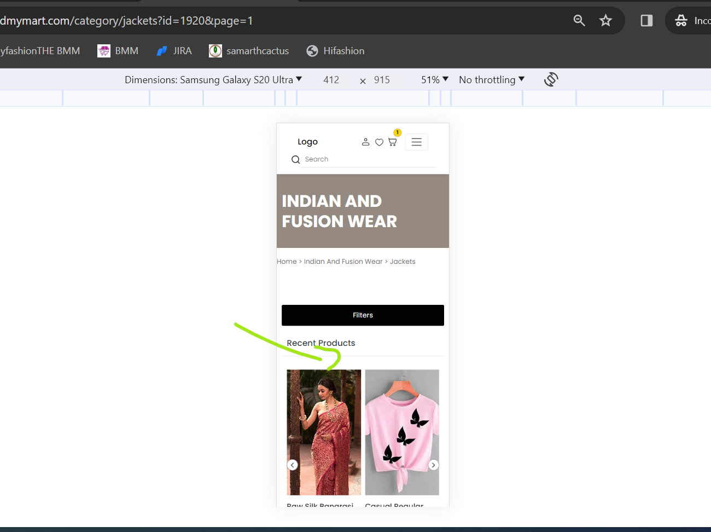Open the JIRA bookmark
This screenshot has height=532, width=711.
pos(174,51)
